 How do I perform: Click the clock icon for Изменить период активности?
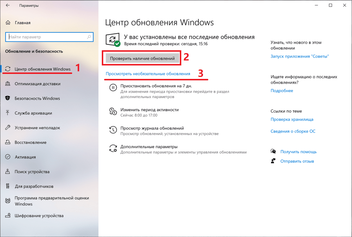(x=113, y=111)
